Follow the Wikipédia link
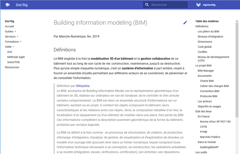Viewport: 240px width, 154px height. coord(82,86)
